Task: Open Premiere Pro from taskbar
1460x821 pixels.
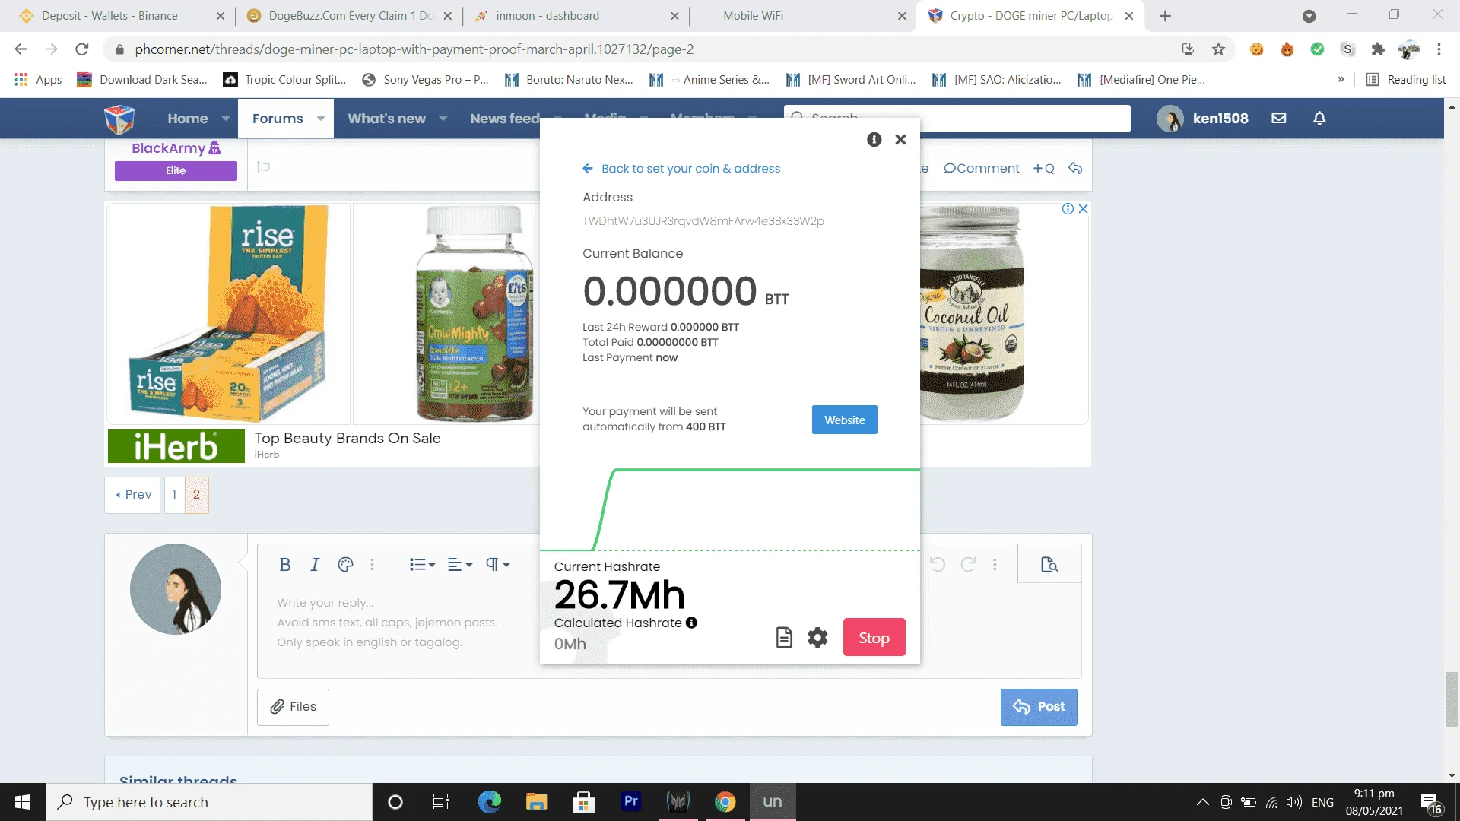Action: 630,802
